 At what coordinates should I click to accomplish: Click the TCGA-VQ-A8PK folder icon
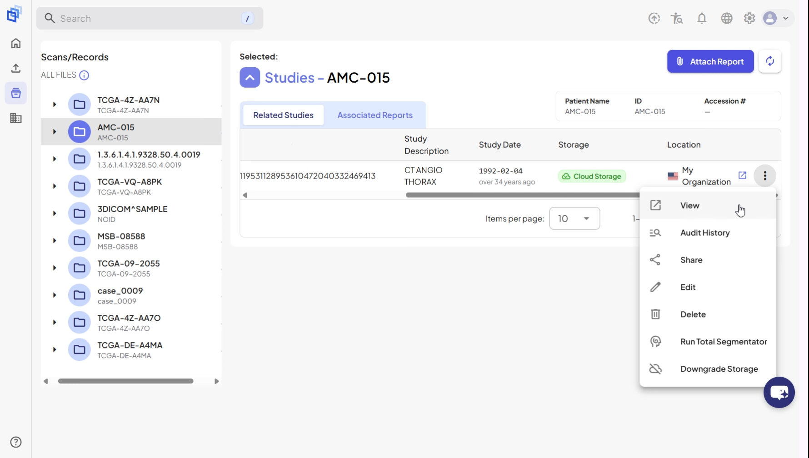click(80, 186)
